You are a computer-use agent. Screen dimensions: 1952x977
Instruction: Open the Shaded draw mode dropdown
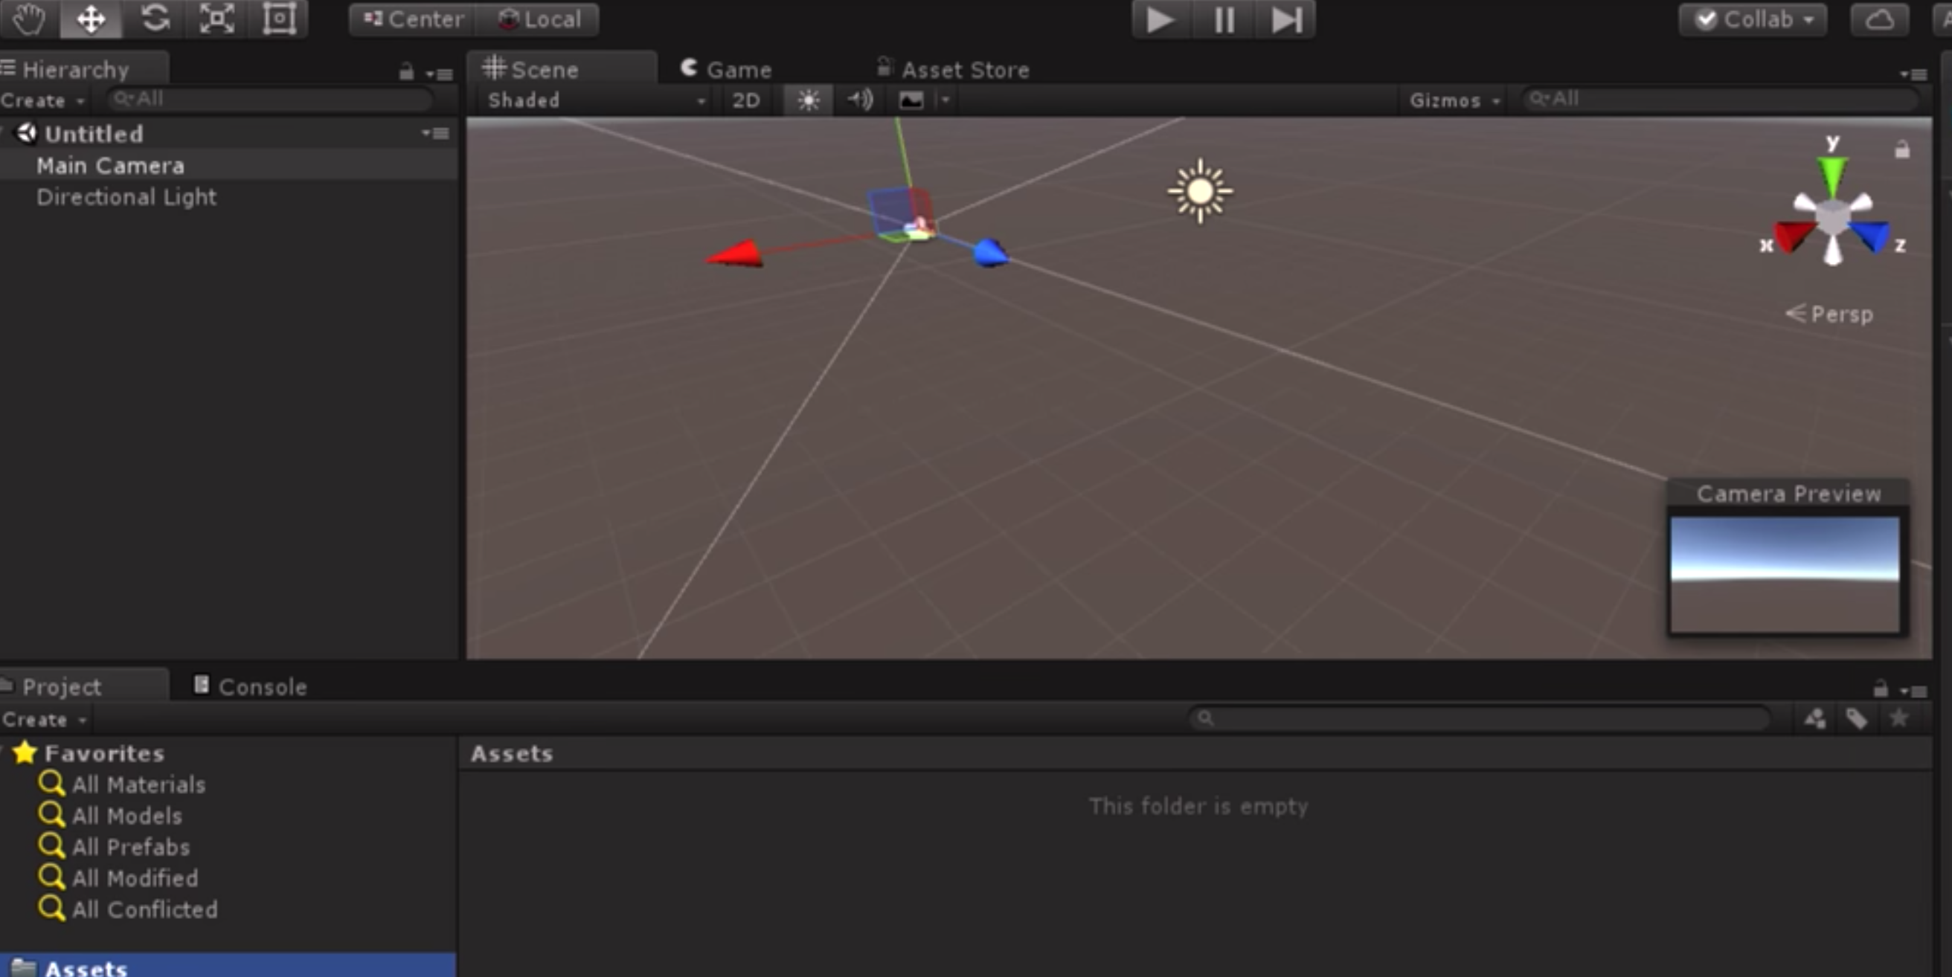[x=596, y=100]
